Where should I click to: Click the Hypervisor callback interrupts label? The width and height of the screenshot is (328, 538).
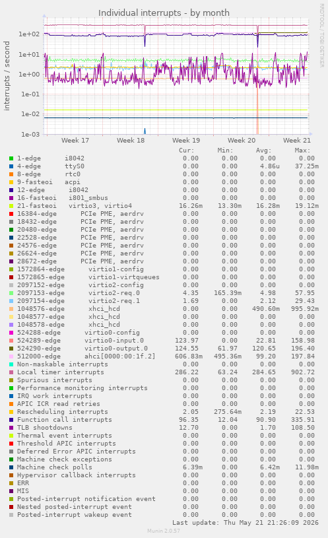click(x=76, y=475)
